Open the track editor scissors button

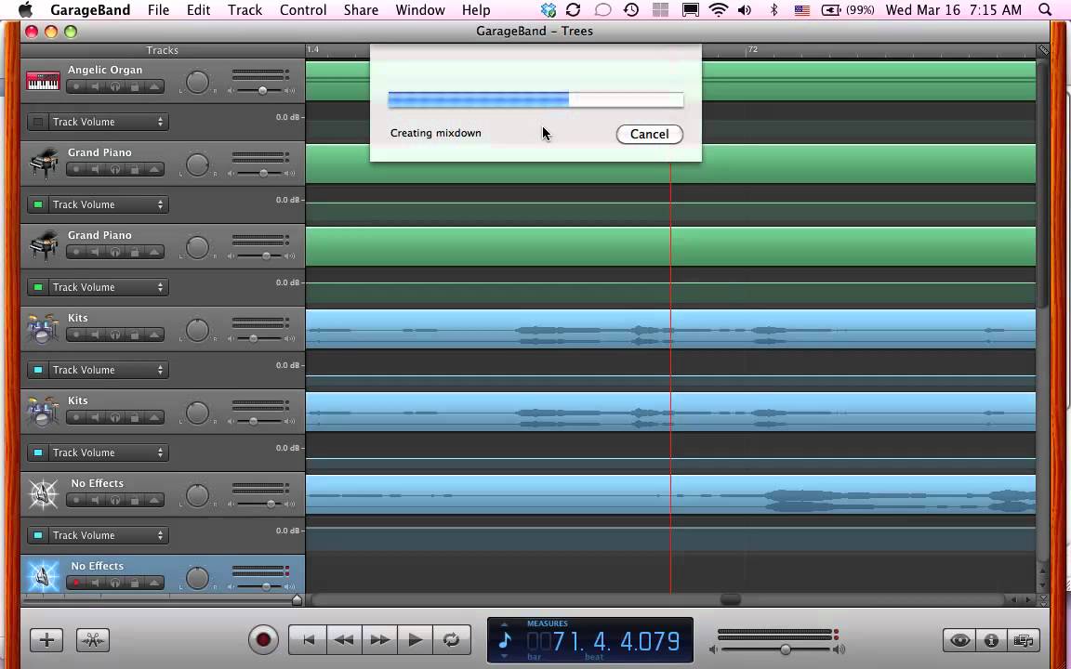pyautogui.click(x=93, y=639)
